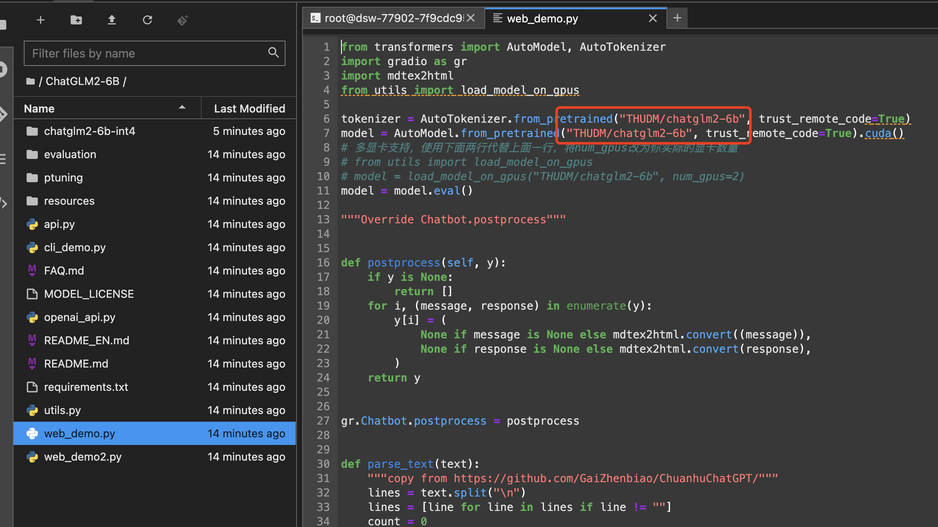Sort files by Last Modified column
Screen dimensions: 938x527
[x=249, y=109]
